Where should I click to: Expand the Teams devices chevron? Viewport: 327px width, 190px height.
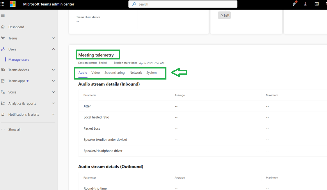(x=54, y=70)
